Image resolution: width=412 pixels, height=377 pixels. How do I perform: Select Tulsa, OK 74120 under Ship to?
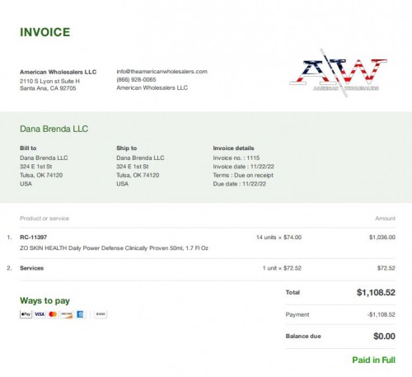(138, 175)
